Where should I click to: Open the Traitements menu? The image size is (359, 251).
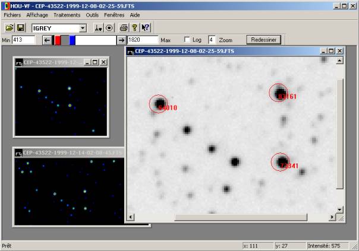coord(67,14)
